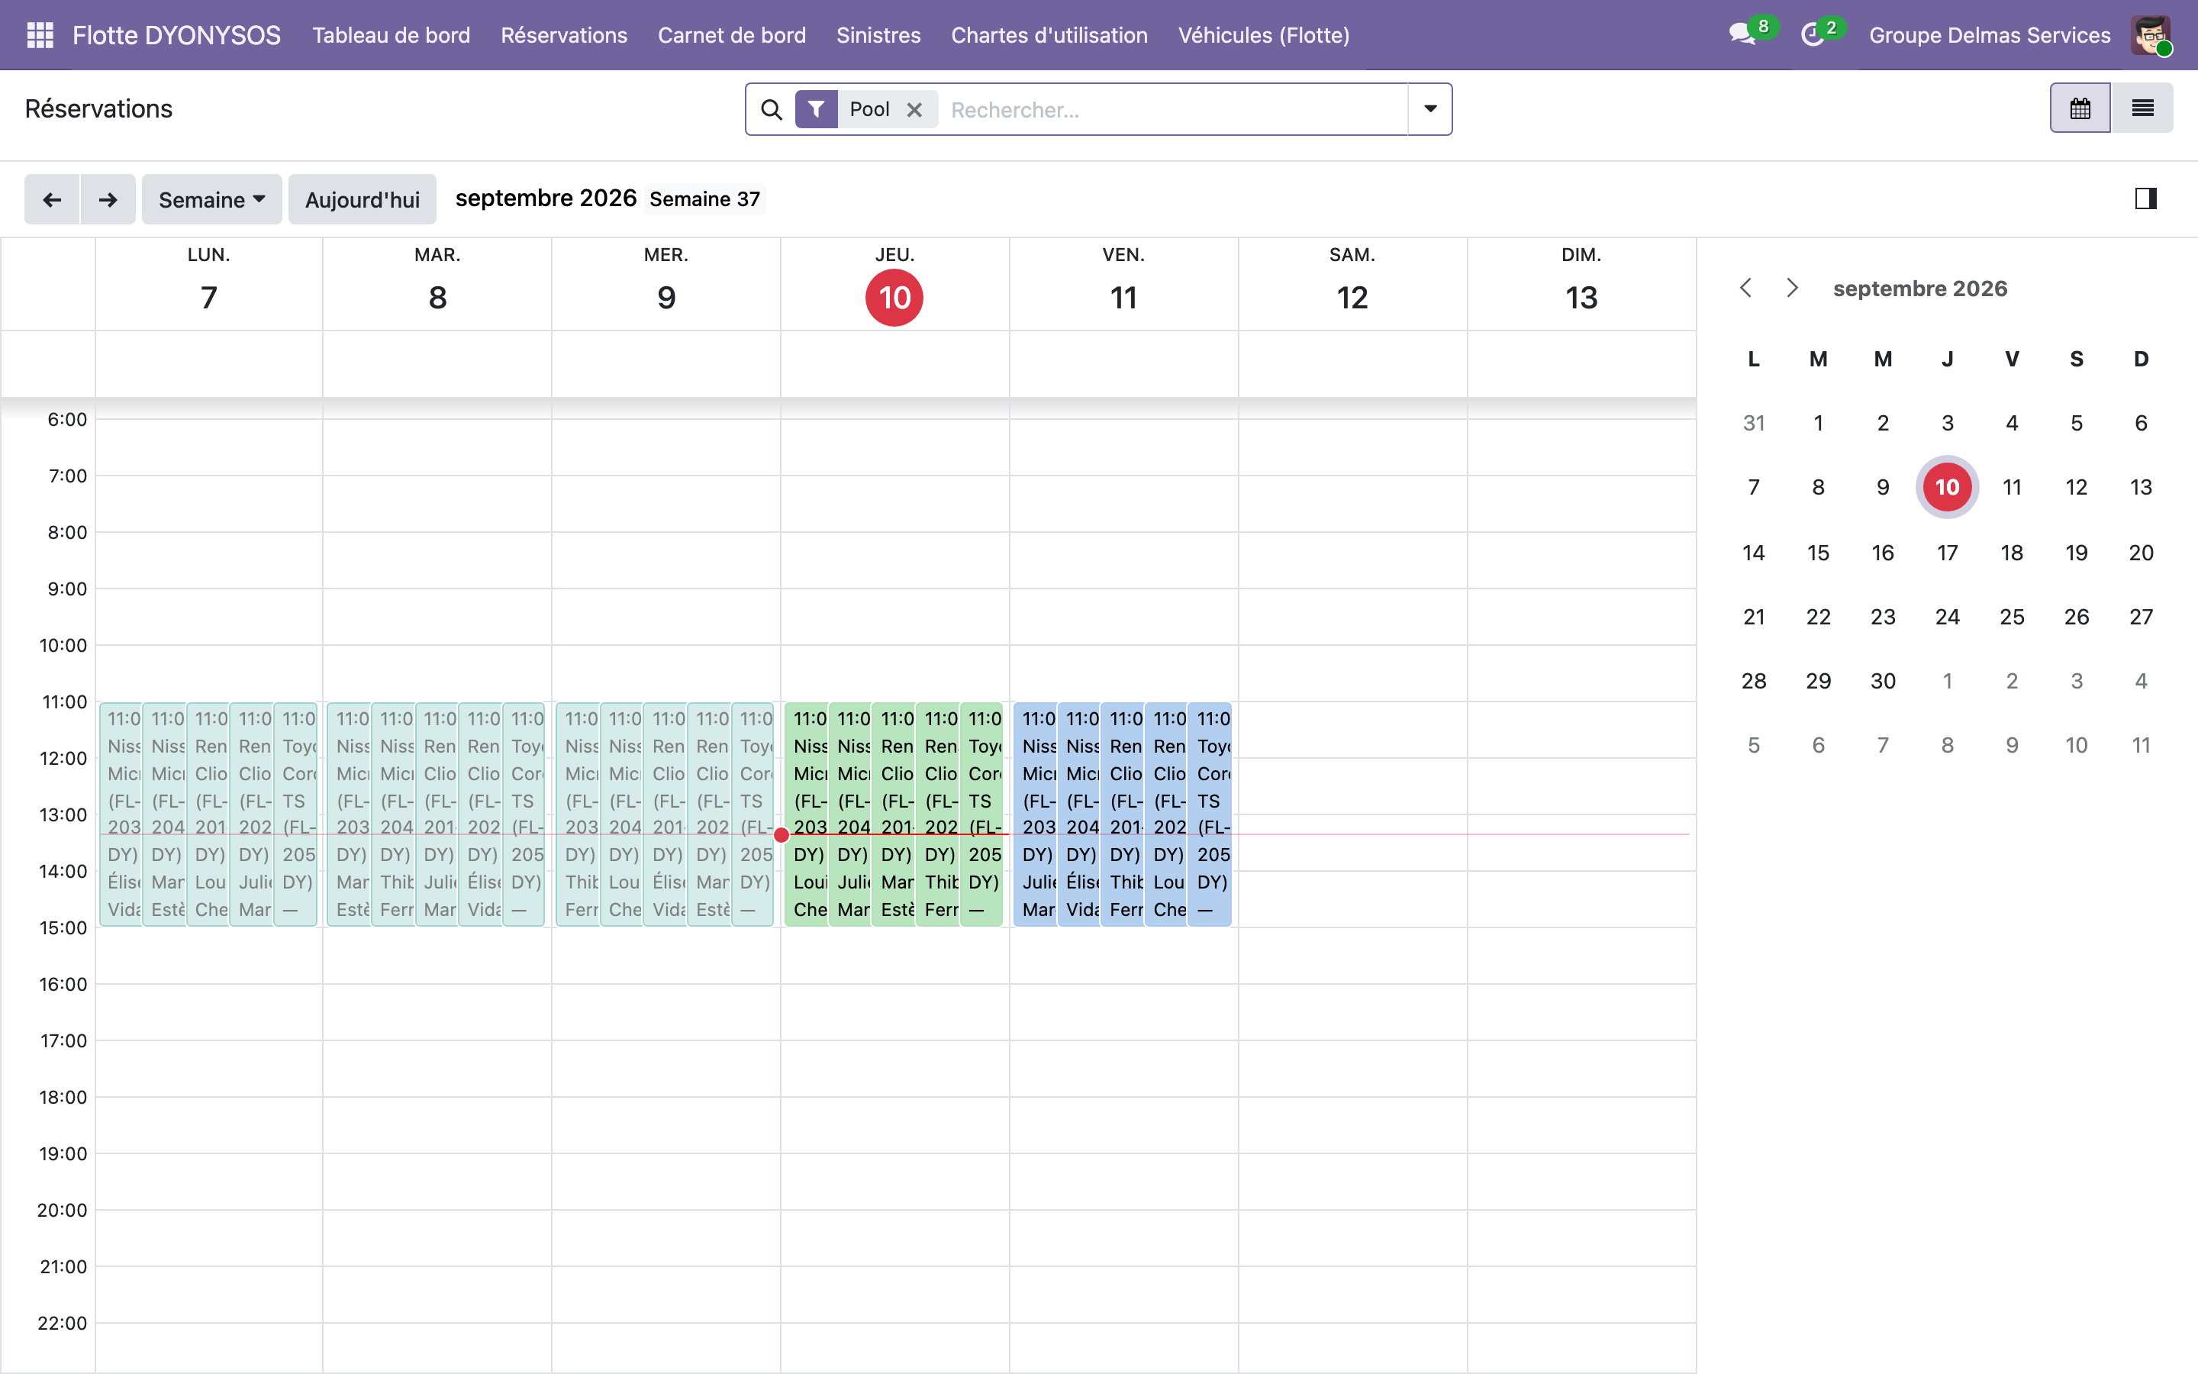Image resolution: width=2198 pixels, height=1374 pixels.
Task: Click the search magnifier icon
Action: coord(771,110)
